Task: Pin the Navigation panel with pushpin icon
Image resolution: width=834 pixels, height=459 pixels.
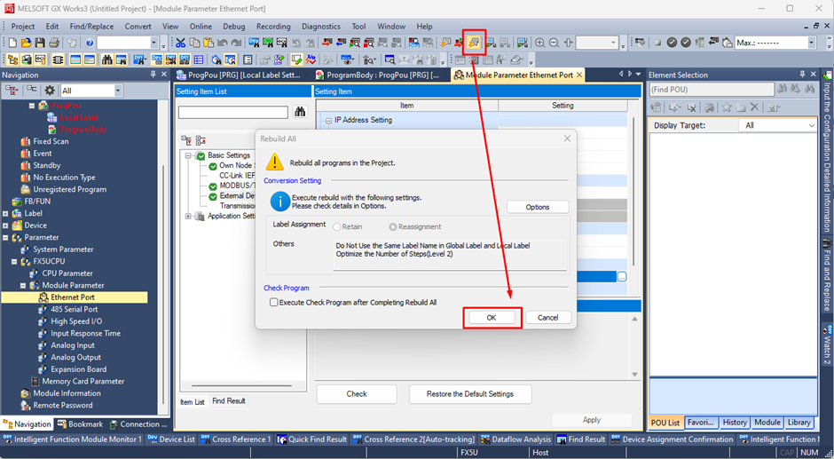Action: (153, 75)
